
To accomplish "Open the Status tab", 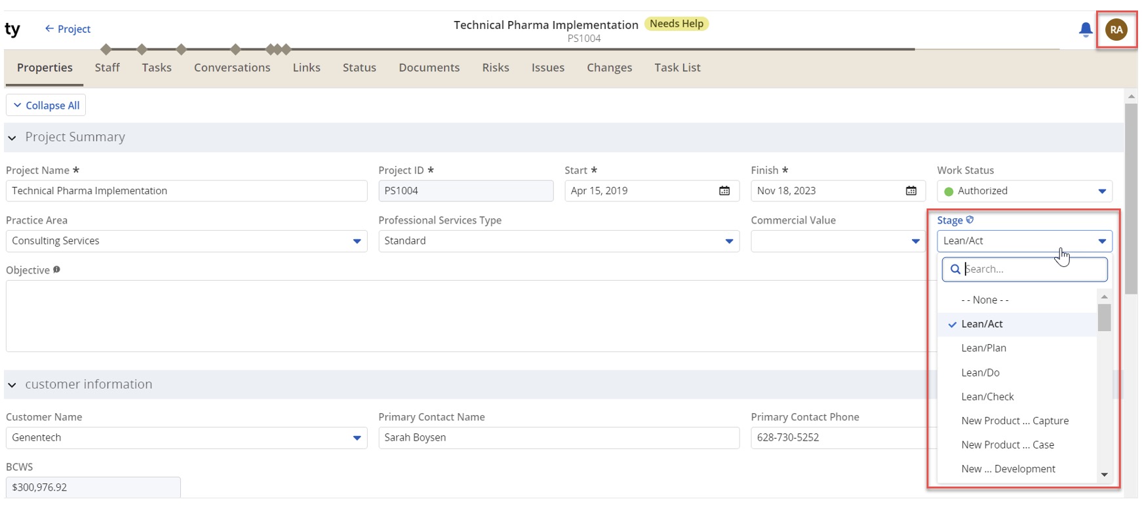I will pos(359,68).
